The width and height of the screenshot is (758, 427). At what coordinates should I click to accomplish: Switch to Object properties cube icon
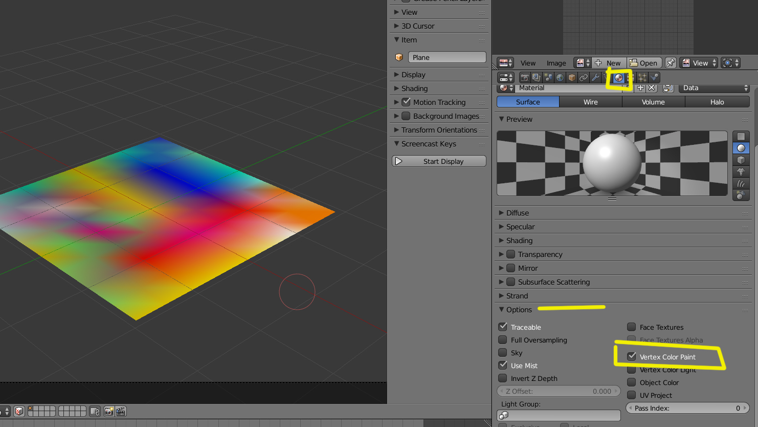pyautogui.click(x=572, y=78)
